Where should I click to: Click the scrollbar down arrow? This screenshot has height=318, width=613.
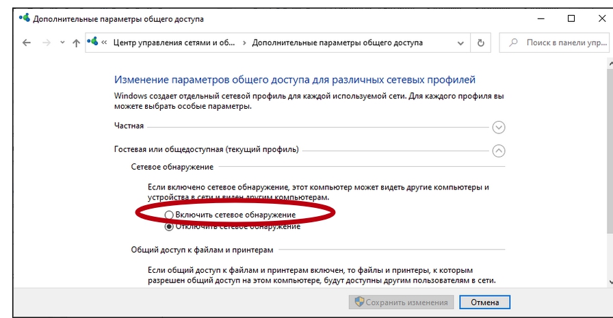tap(607, 282)
